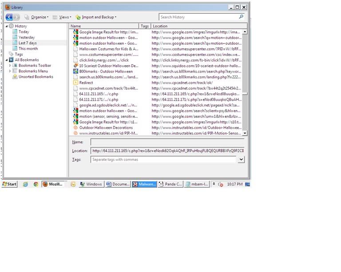
Task: Click the greyed forward arrow button
Action: 16,17
